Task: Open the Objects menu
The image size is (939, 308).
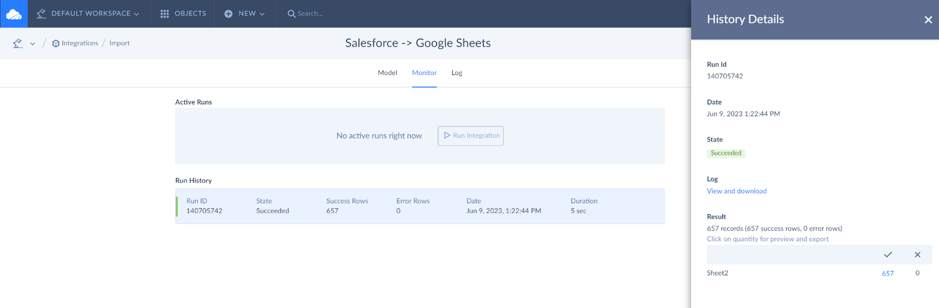Action: pyautogui.click(x=183, y=13)
